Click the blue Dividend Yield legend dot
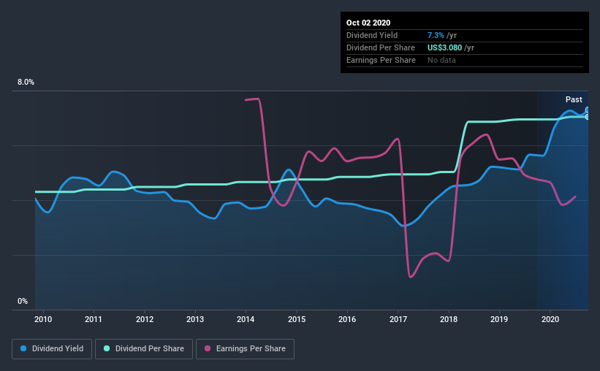600x371 pixels. pyautogui.click(x=23, y=348)
